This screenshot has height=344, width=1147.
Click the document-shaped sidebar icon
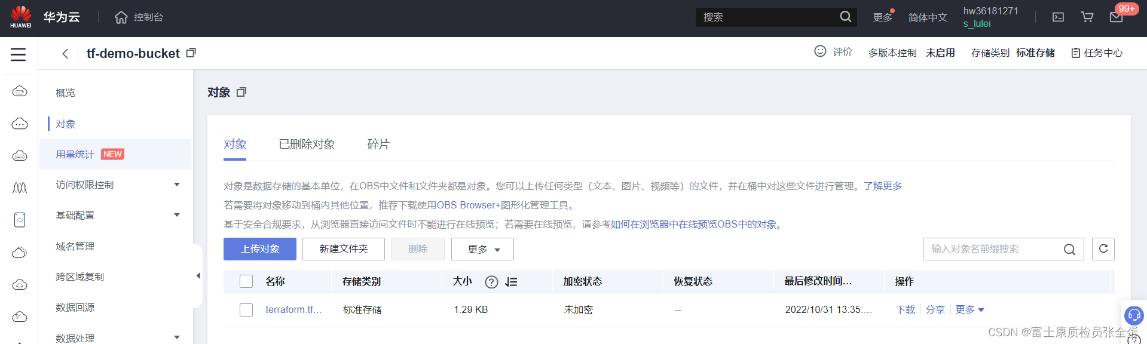(20, 220)
